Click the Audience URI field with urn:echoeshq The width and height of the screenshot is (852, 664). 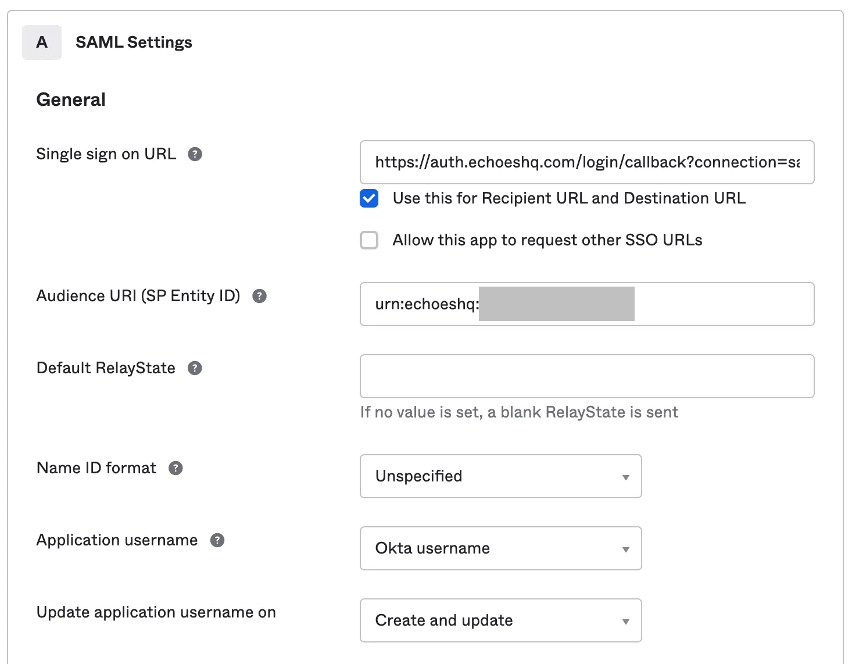pos(587,304)
